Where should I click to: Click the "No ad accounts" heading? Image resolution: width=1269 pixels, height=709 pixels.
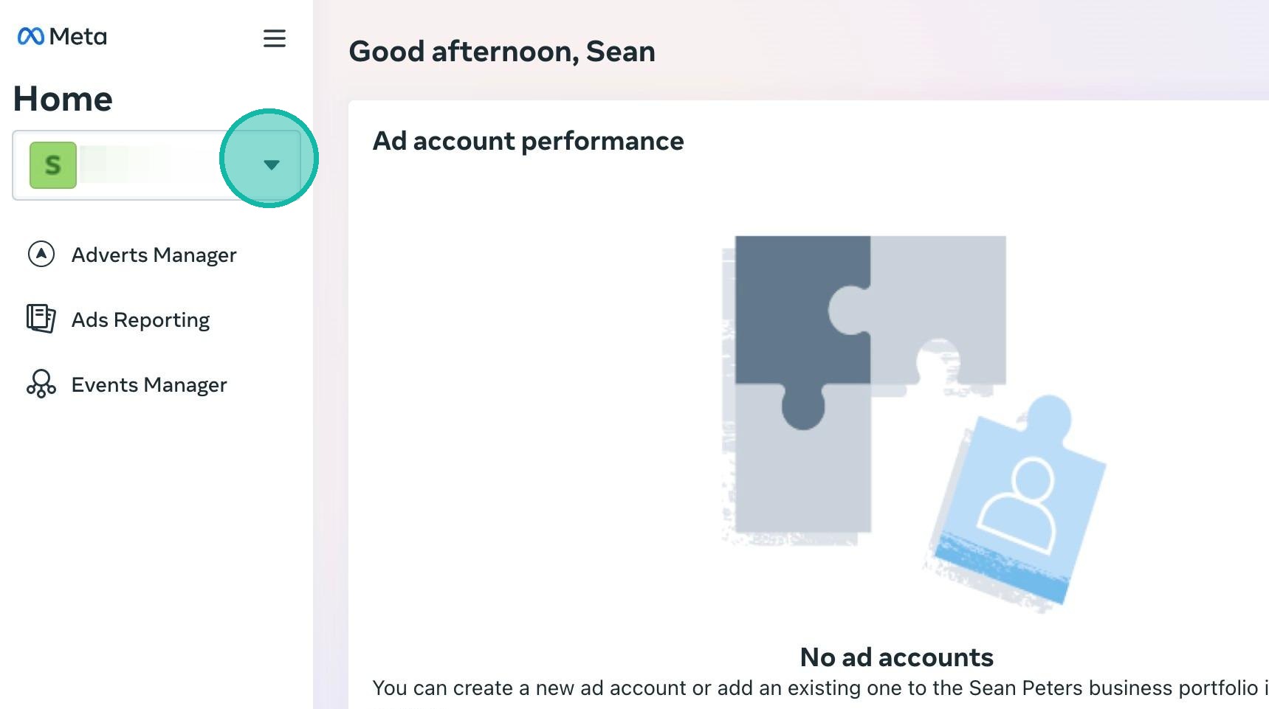tap(896, 657)
